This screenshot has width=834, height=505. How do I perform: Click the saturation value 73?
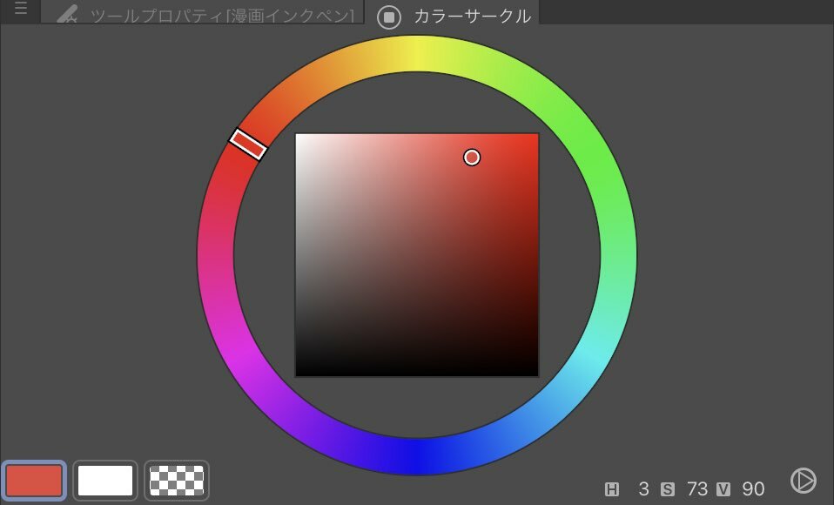pos(696,488)
